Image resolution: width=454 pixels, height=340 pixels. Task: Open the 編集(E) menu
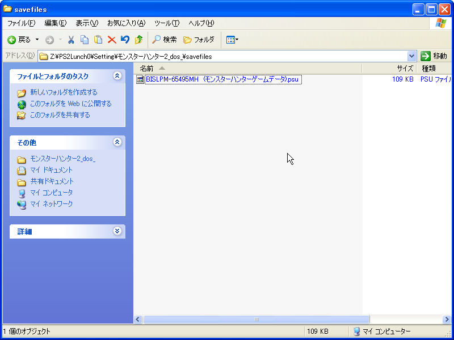point(55,23)
